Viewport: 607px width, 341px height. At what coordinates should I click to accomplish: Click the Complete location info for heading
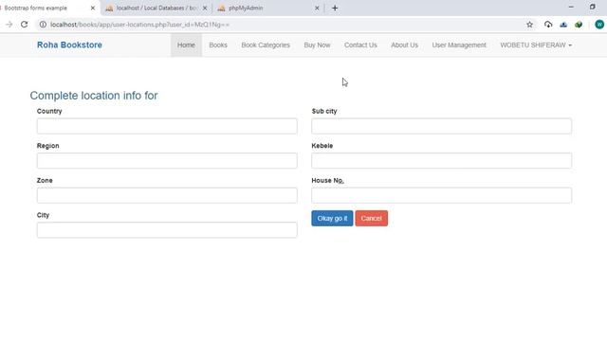click(94, 96)
